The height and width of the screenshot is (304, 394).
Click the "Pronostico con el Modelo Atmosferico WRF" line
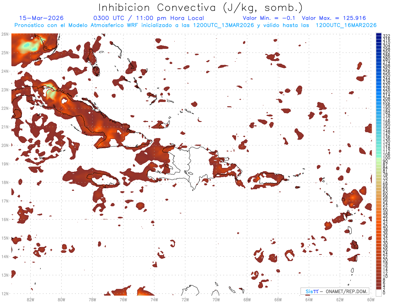click(x=195, y=25)
